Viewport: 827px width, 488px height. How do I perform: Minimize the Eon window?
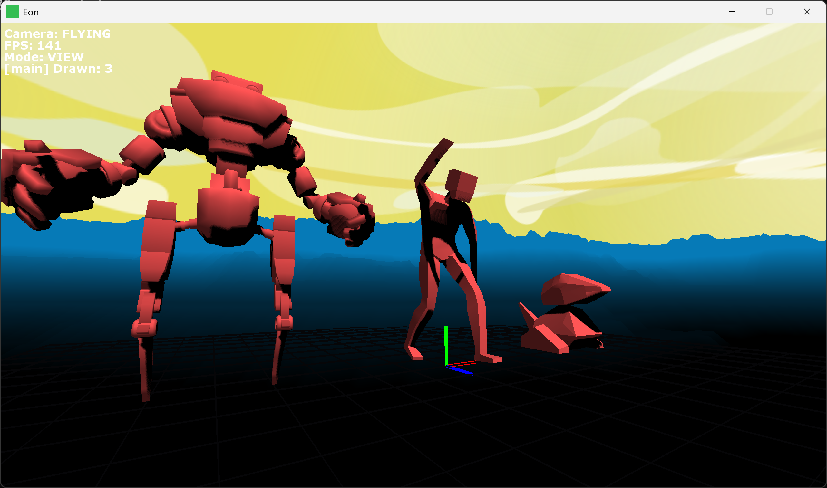732,12
